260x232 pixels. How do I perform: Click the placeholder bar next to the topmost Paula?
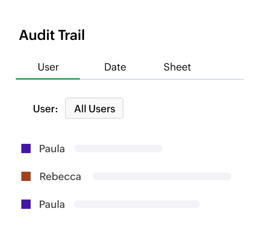tap(118, 148)
